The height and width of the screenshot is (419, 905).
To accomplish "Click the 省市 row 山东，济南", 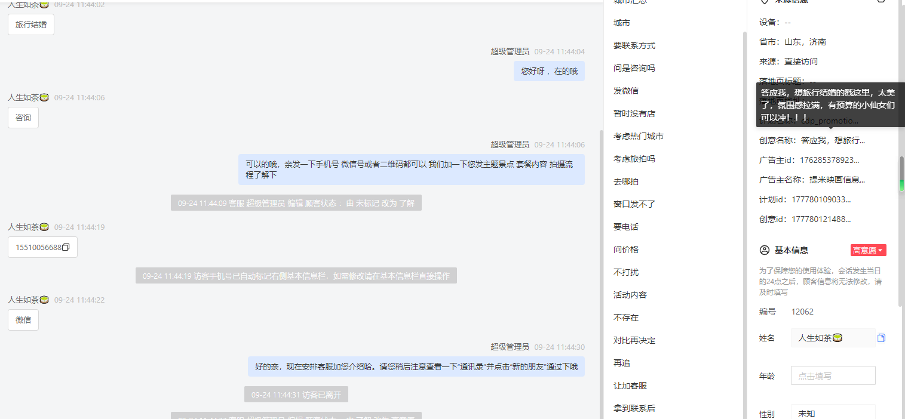I will [793, 42].
